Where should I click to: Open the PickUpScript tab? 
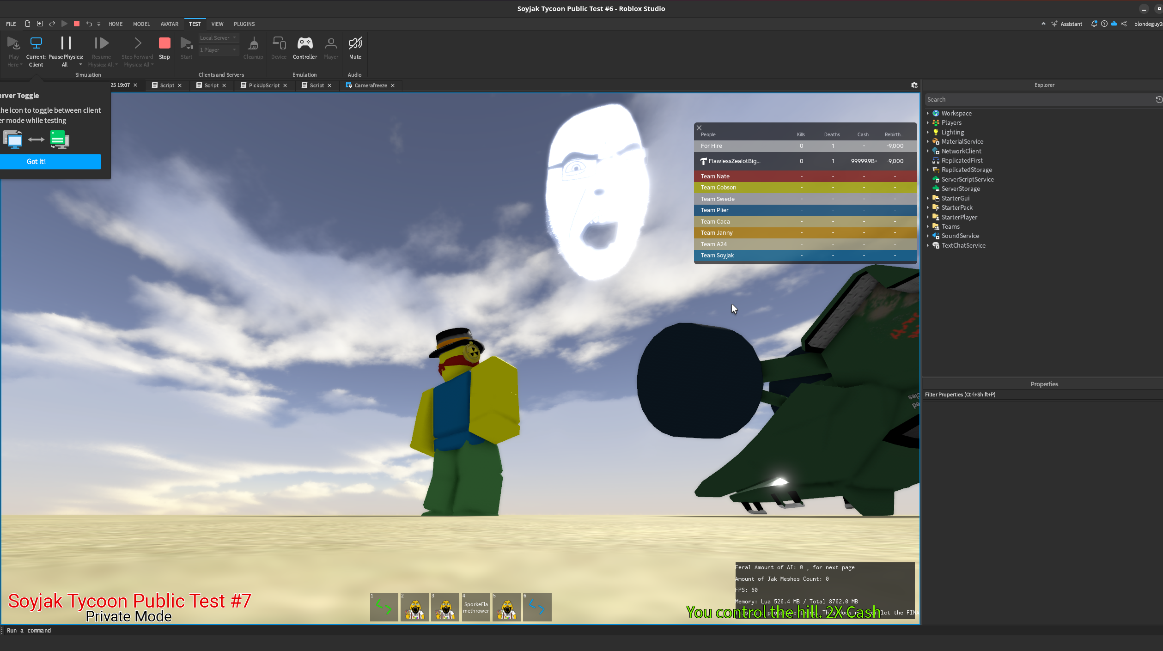264,85
